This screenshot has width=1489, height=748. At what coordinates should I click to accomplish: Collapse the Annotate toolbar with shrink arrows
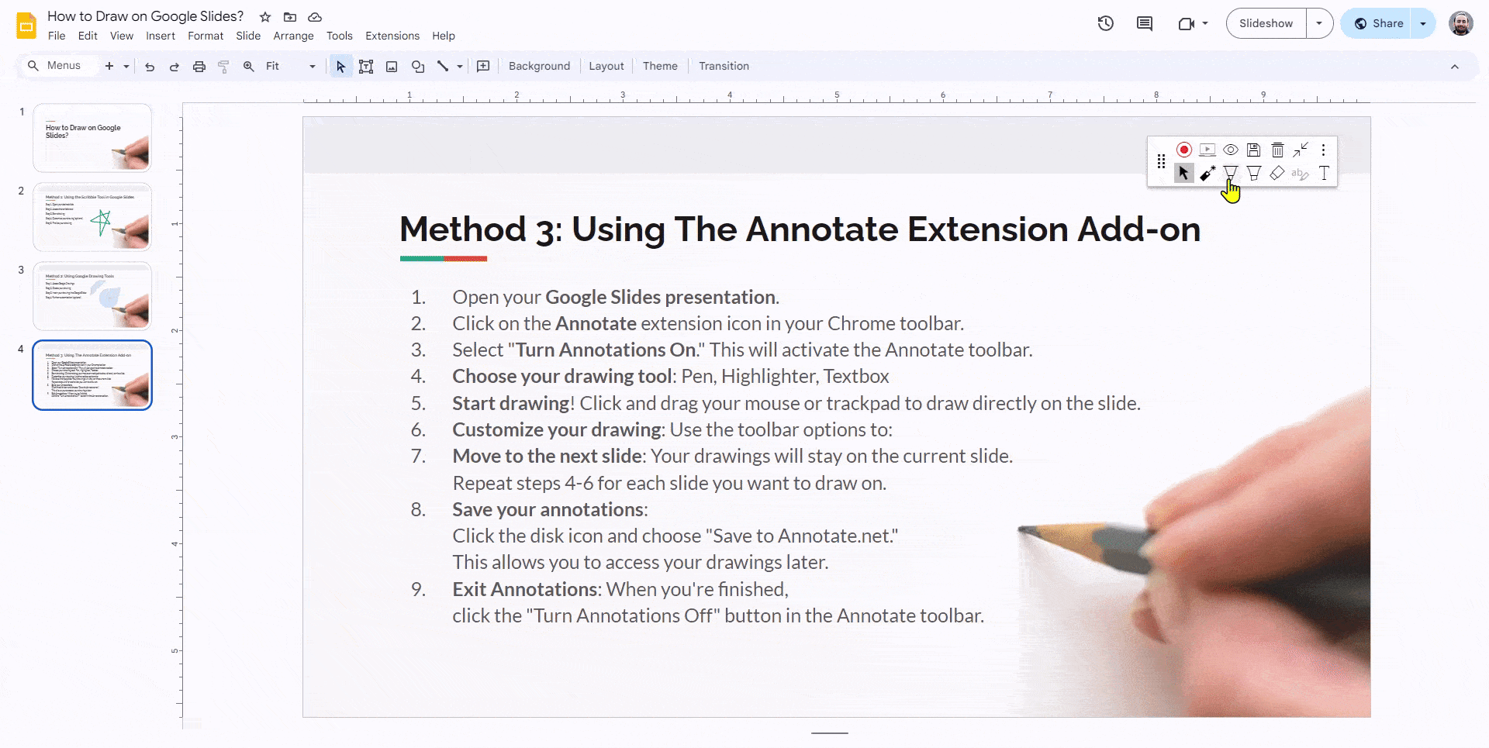(1301, 149)
